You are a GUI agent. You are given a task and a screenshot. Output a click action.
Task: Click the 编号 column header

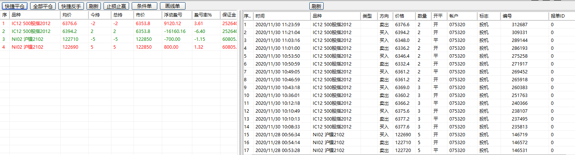[525, 16]
